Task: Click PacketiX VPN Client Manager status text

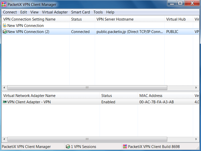Action: click(x=26, y=147)
